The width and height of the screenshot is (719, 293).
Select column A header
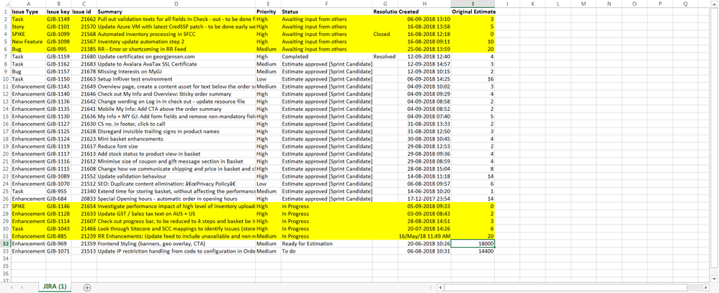point(28,4)
